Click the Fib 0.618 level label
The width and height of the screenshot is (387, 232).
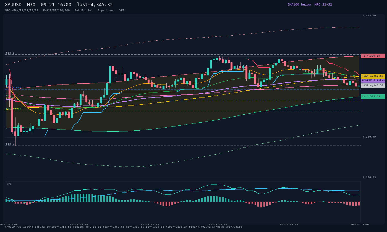point(14,88)
